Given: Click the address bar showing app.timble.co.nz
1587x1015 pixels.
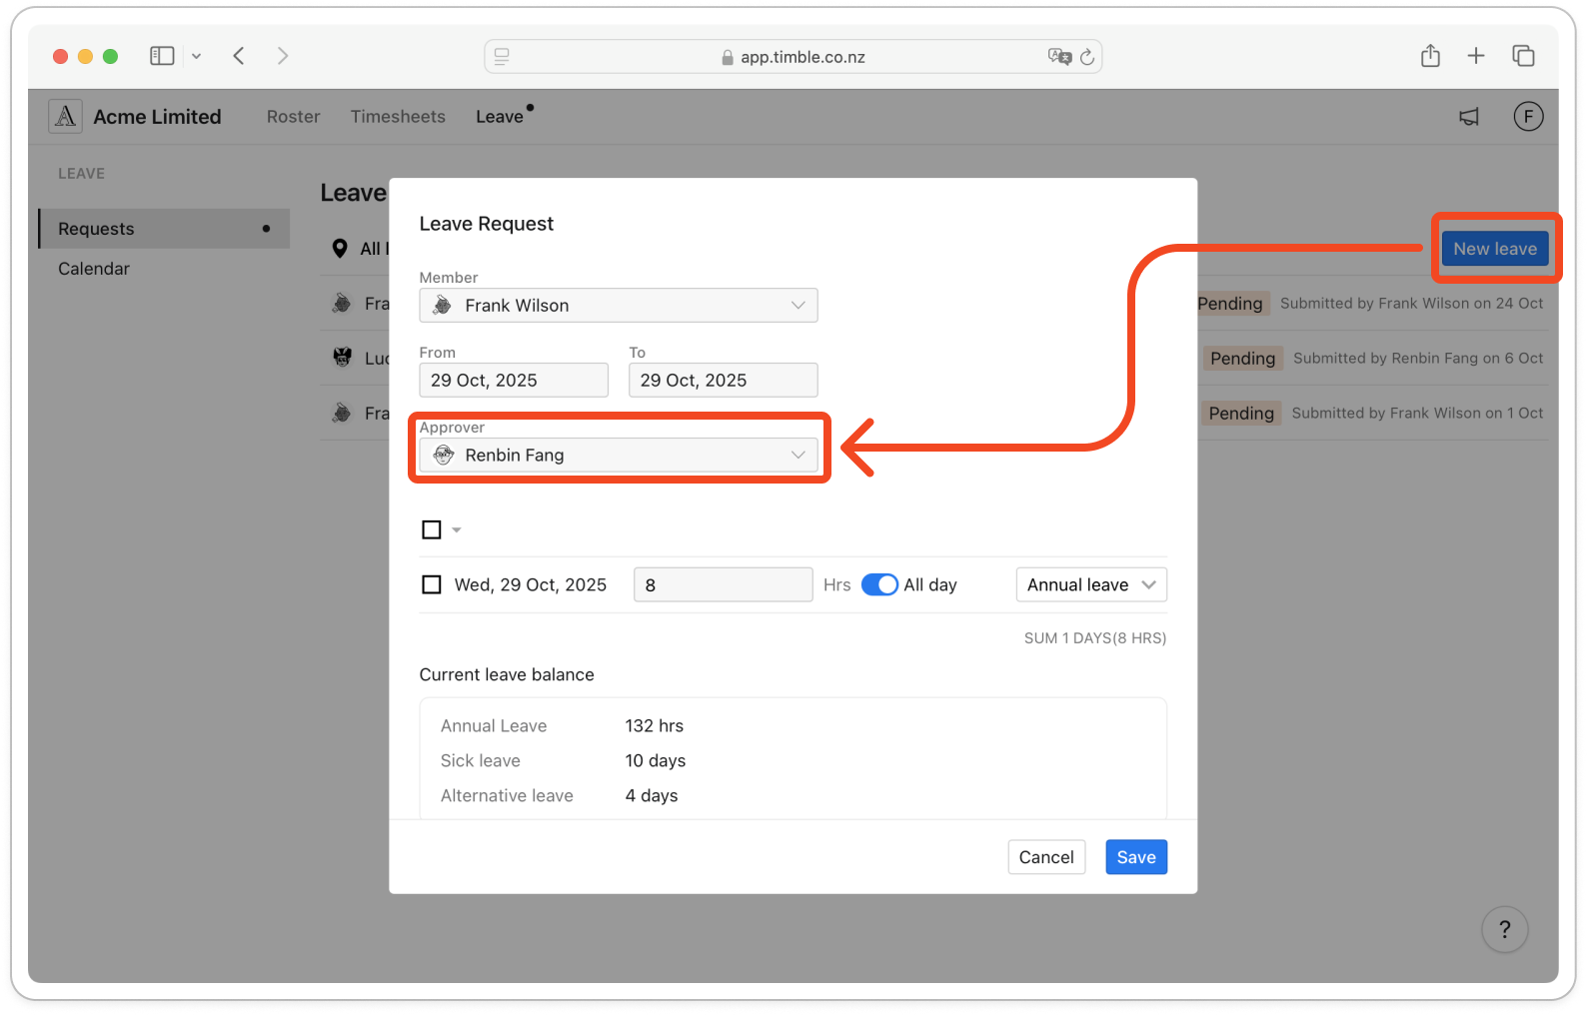Looking at the screenshot, I should 793,57.
